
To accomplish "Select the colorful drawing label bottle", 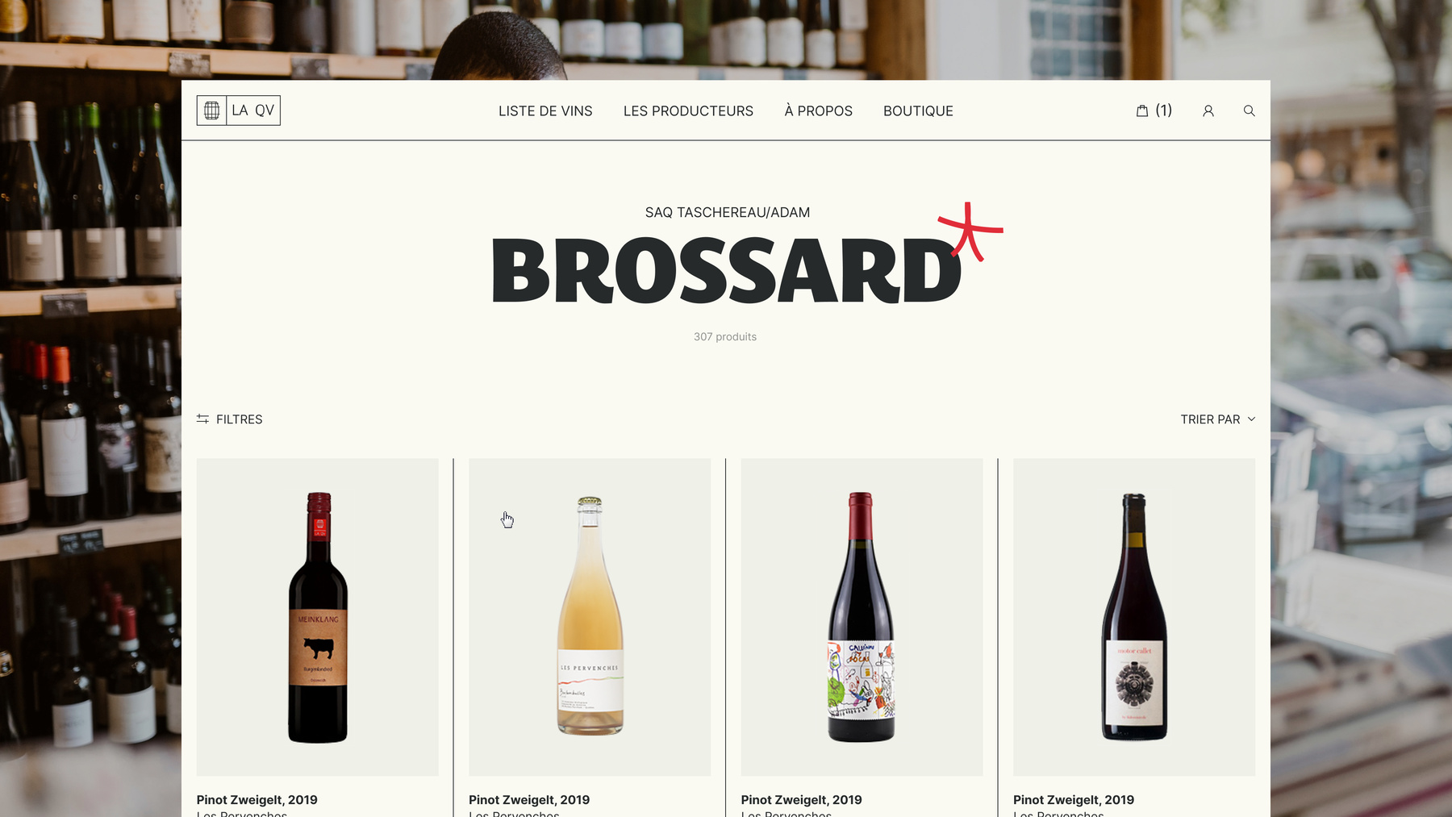I will 862,617.
